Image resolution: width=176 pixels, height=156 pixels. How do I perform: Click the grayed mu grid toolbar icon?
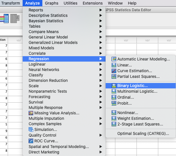point(15,19)
